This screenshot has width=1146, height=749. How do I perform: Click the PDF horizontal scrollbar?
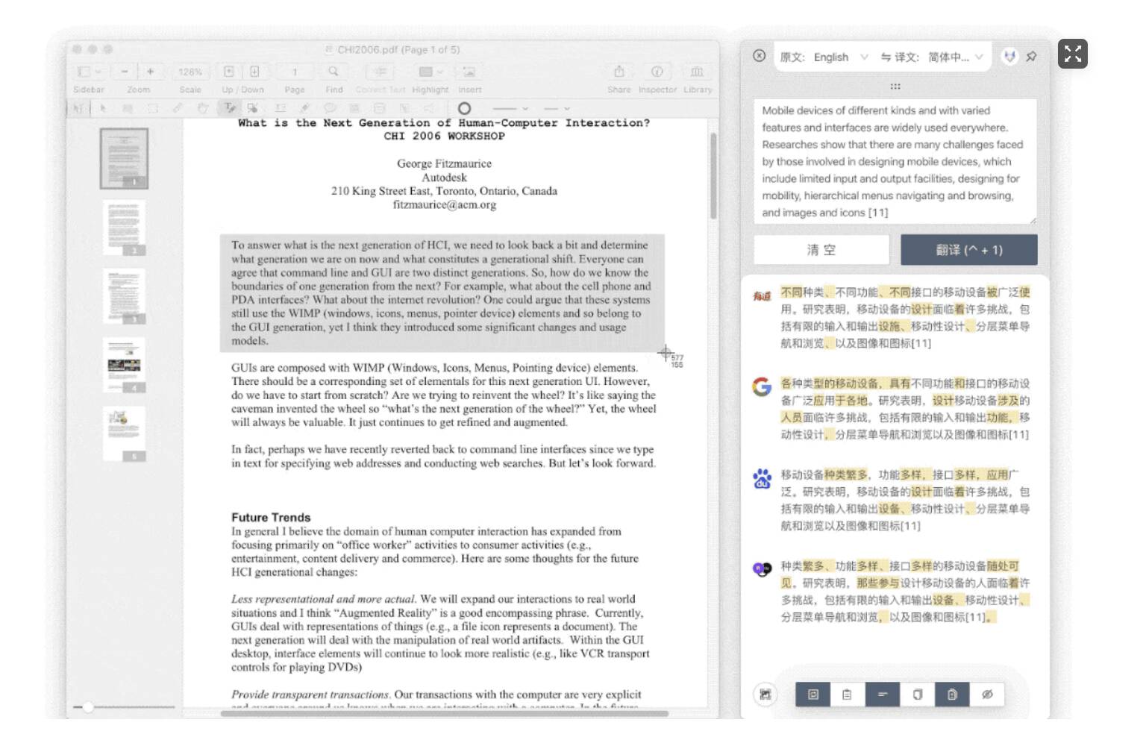(445, 714)
